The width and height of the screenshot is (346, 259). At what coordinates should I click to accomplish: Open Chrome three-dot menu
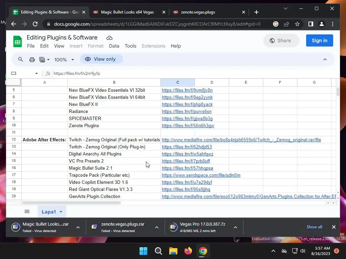click(332, 24)
